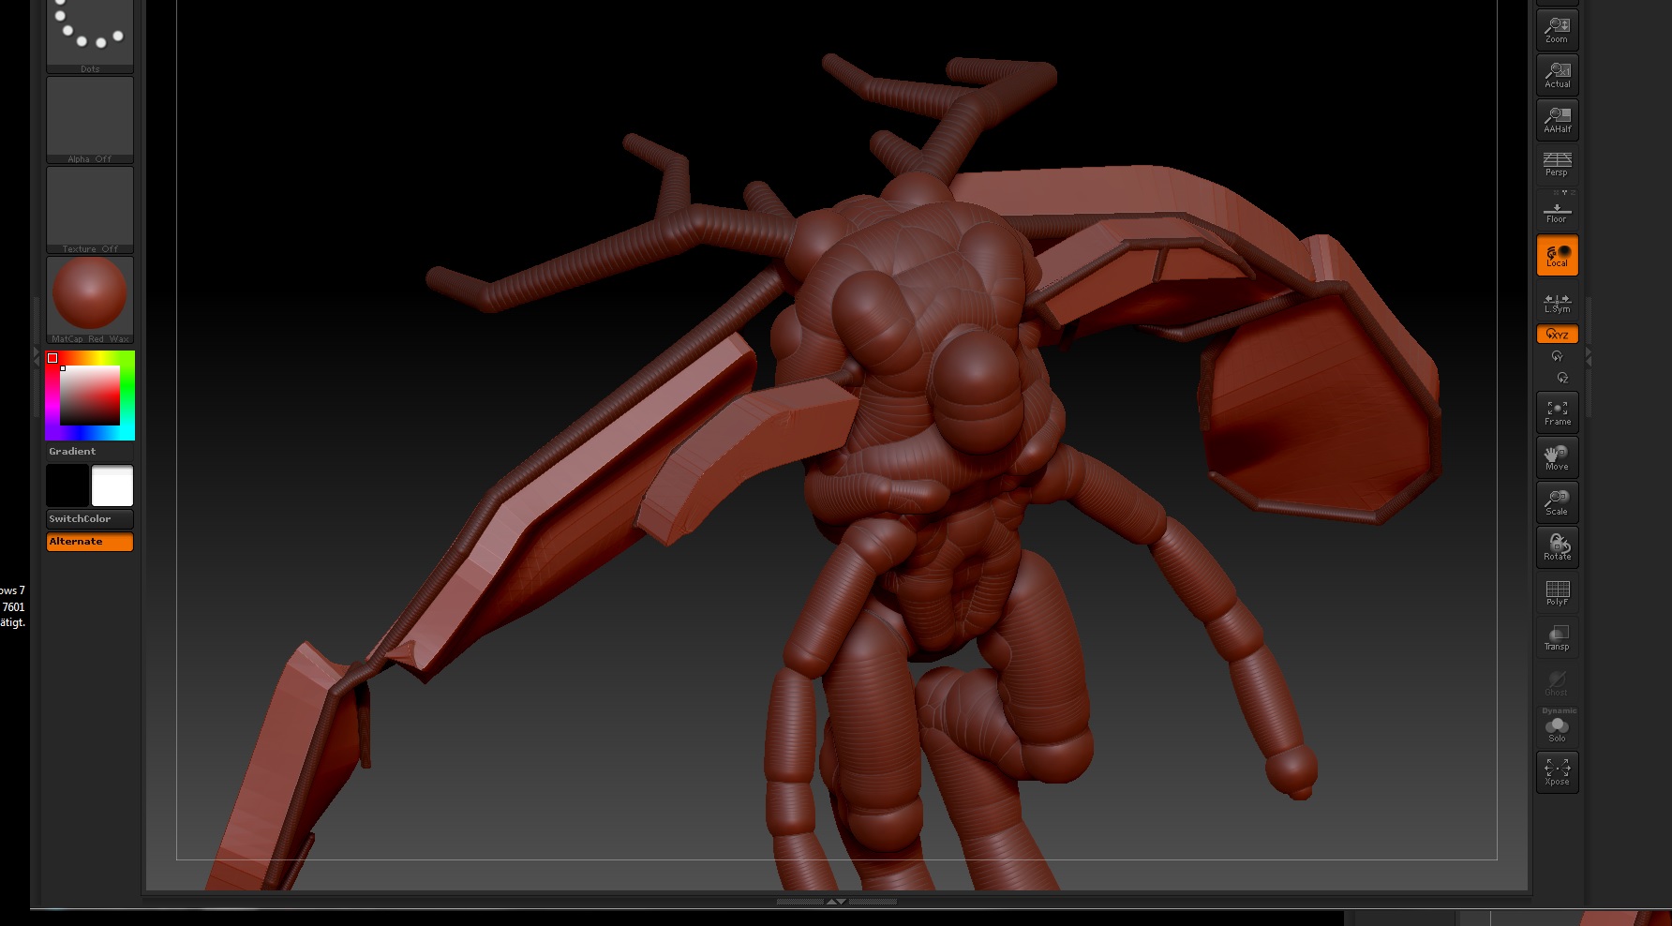Open the Dots stroke selector
1672x926 pixels.
click(x=90, y=36)
